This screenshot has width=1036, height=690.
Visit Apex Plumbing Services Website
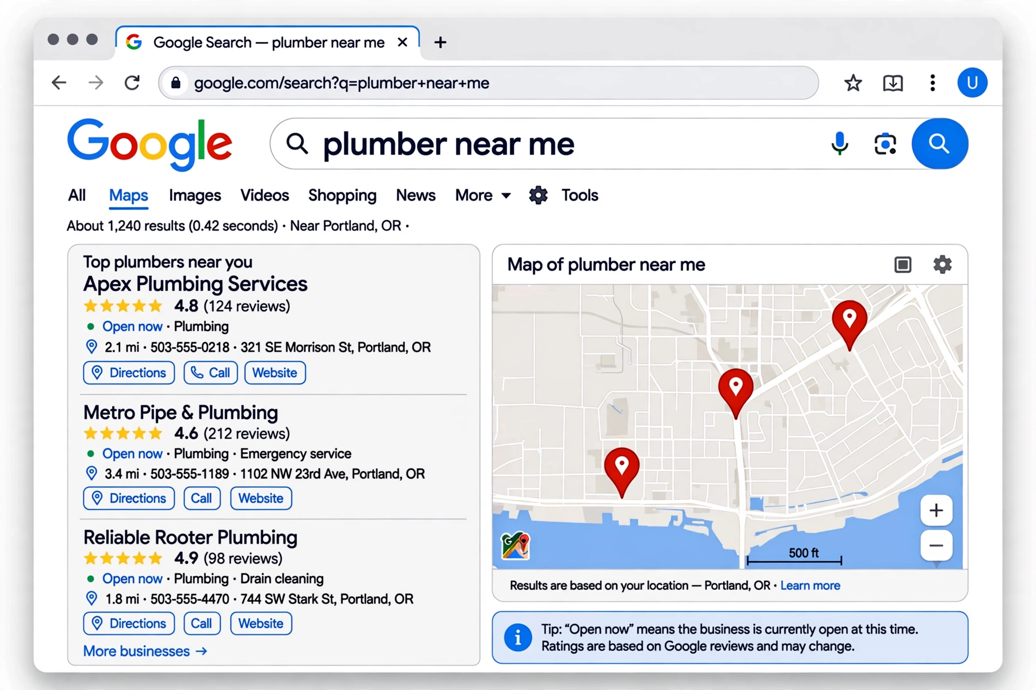point(275,373)
